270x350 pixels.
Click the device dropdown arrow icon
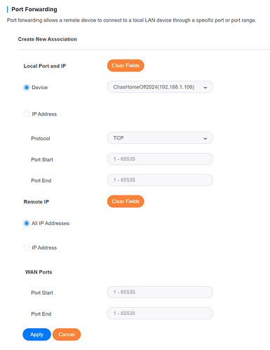pos(205,88)
